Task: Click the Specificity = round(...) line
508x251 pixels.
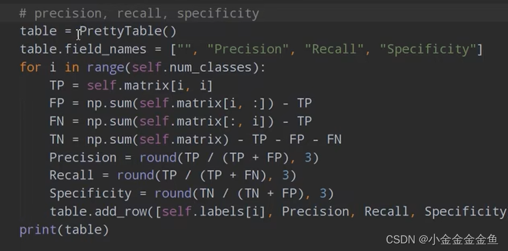Action: pyautogui.click(x=192, y=194)
